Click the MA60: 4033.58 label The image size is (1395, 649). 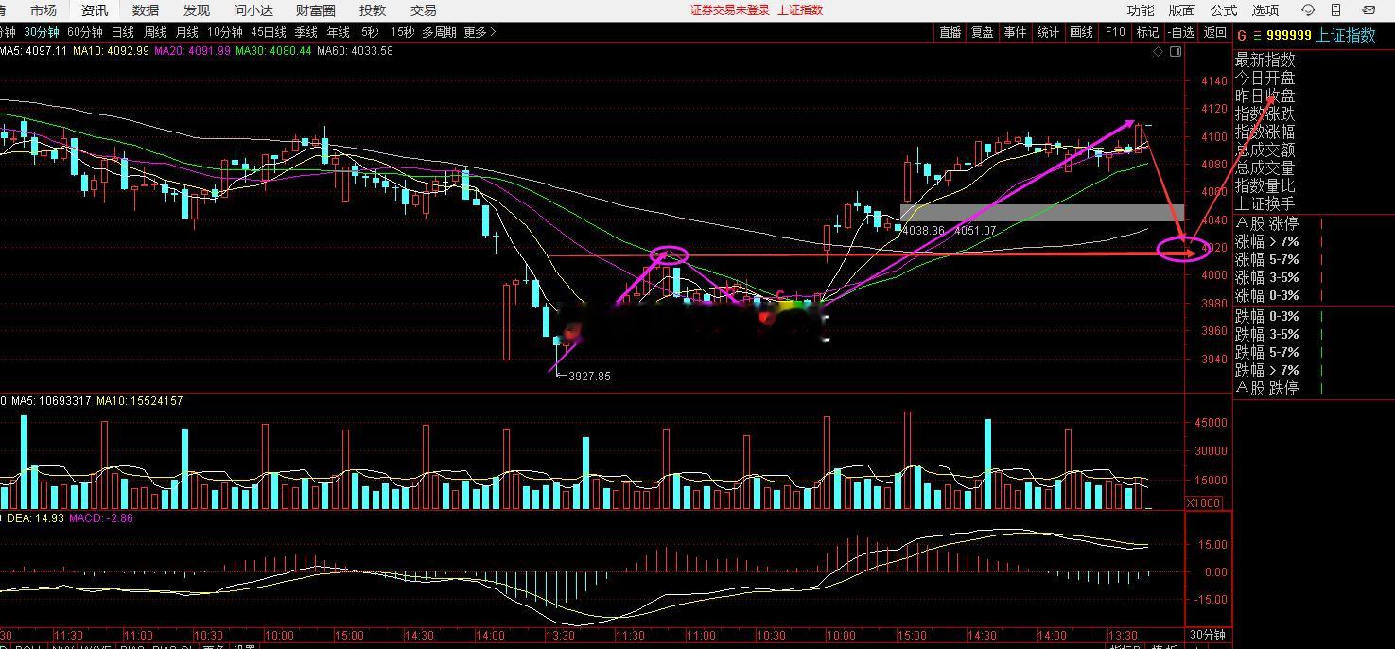pos(355,51)
